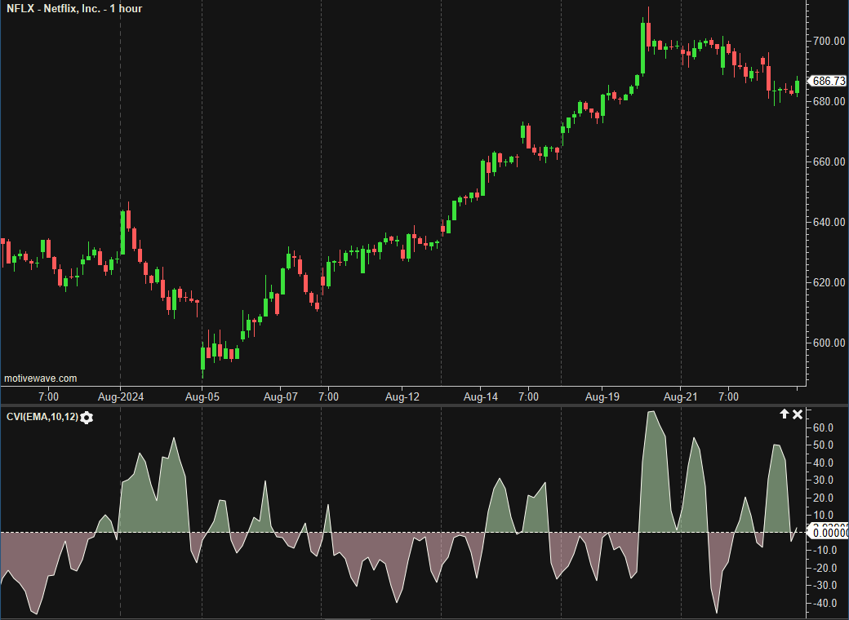849x620 pixels.
Task: Open CVI indicator settings via gear icon
Action: (87, 418)
